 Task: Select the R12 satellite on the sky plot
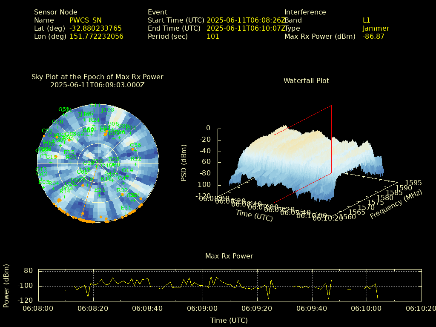136,159
